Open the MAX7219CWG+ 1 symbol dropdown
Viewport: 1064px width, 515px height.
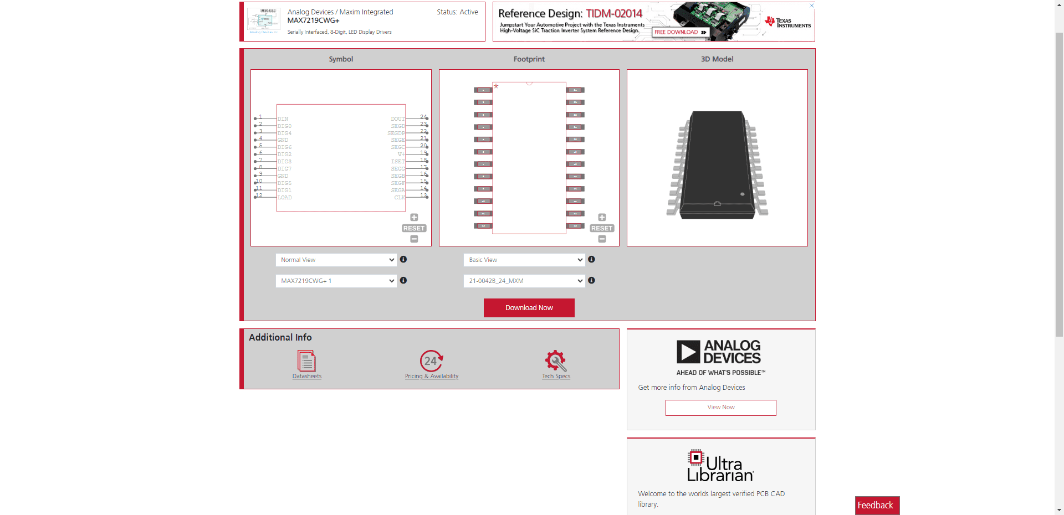[x=336, y=281]
